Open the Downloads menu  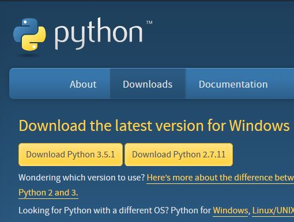(148, 84)
